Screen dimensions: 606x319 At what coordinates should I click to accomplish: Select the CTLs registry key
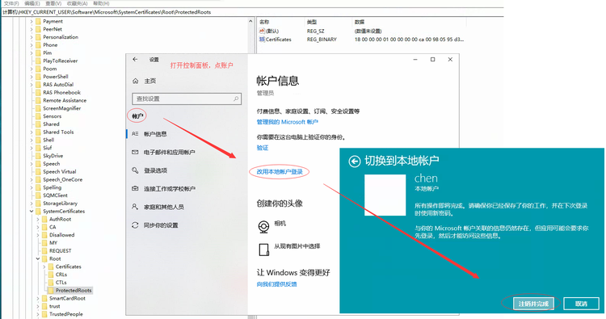pyautogui.click(x=61, y=283)
